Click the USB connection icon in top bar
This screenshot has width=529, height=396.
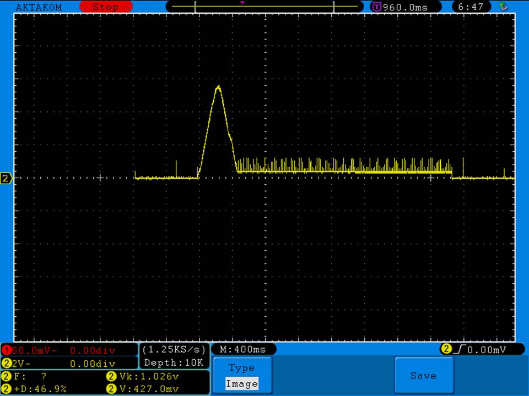point(504,7)
